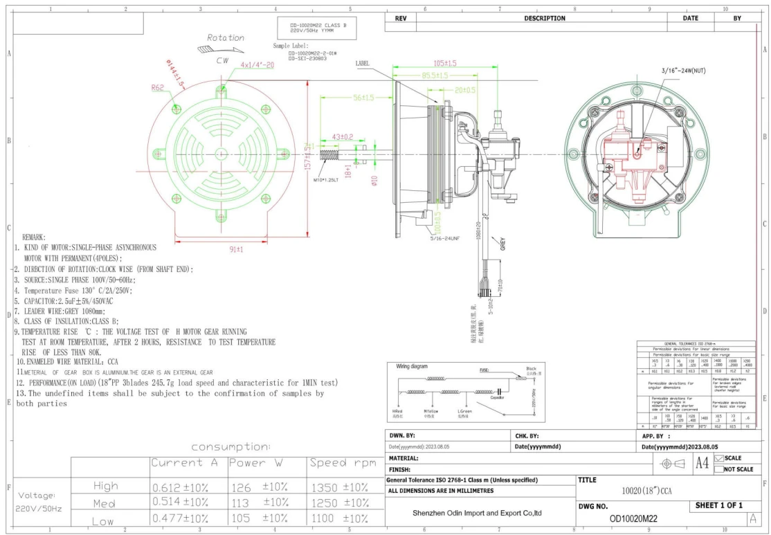The width and height of the screenshot is (771, 535).
Task: Toggle the SCALE checkbox
Action: (719, 458)
